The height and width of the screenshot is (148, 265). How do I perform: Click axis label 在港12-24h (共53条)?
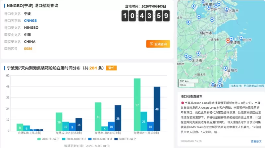click(69, 133)
